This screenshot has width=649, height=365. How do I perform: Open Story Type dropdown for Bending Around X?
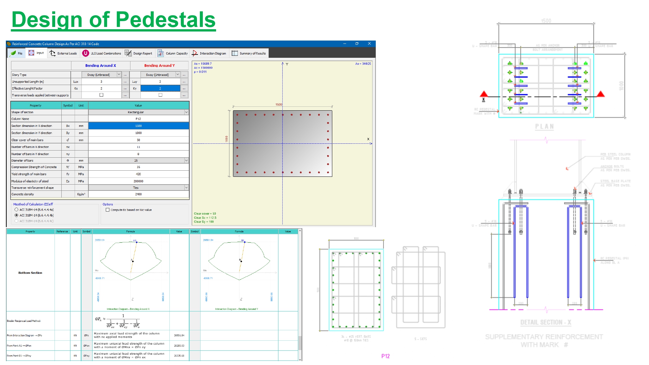tap(119, 75)
